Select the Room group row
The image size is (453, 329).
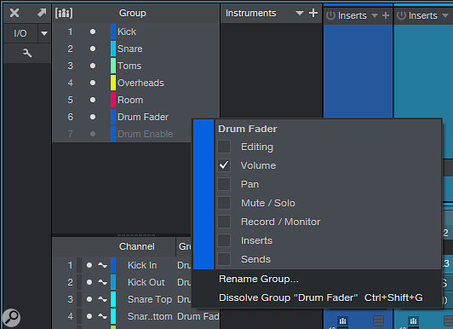point(135,100)
